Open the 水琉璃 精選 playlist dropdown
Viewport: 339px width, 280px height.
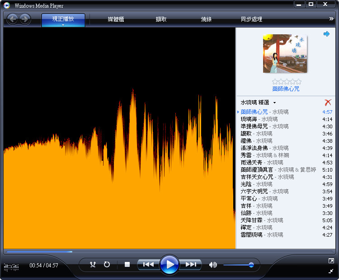point(274,103)
